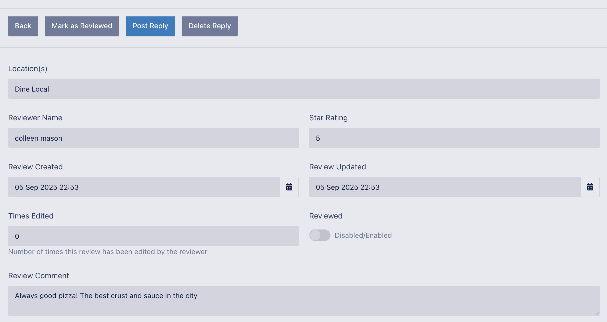
Task: Focus the Reviewer Name field
Action: coord(153,138)
